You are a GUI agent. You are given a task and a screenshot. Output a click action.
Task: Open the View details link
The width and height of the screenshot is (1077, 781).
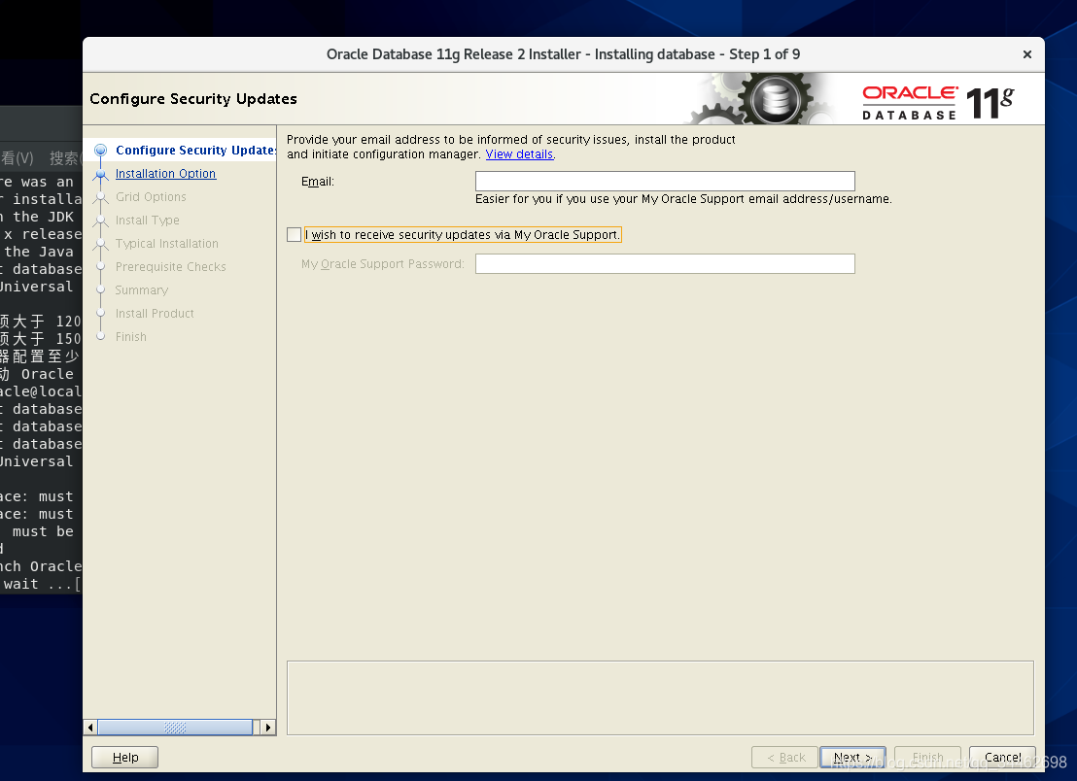pos(519,154)
